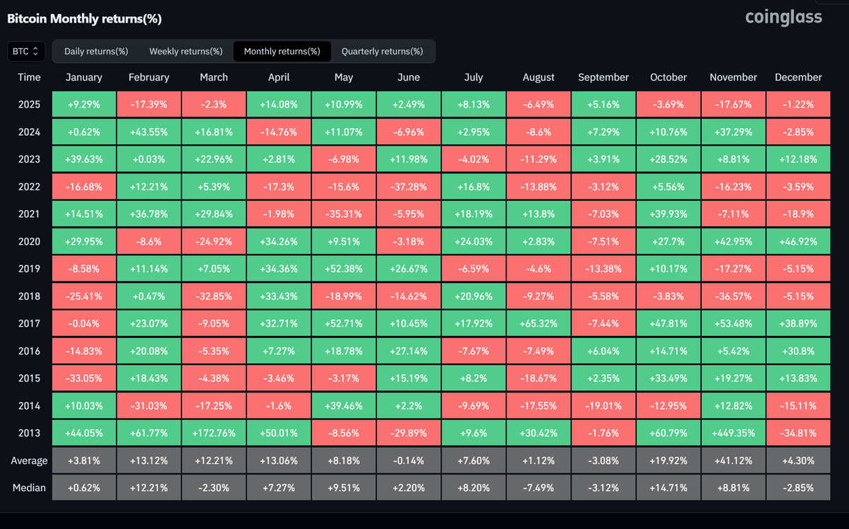The image size is (849, 529).
Task: Click the June column header
Action: 408,77
